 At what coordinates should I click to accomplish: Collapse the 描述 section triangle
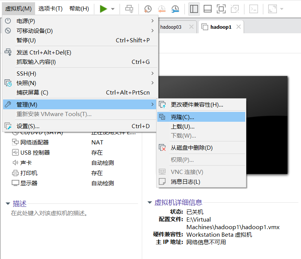(x=8, y=203)
